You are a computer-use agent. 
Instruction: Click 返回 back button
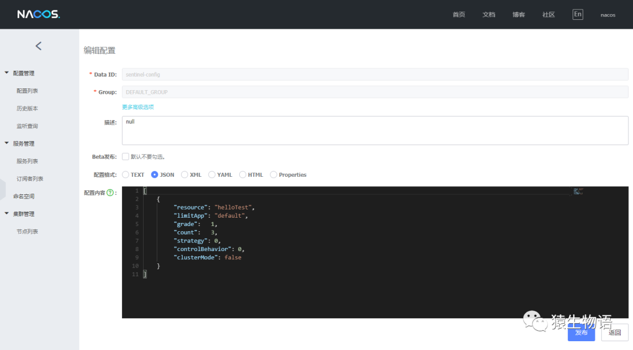(x=615, y=332)
